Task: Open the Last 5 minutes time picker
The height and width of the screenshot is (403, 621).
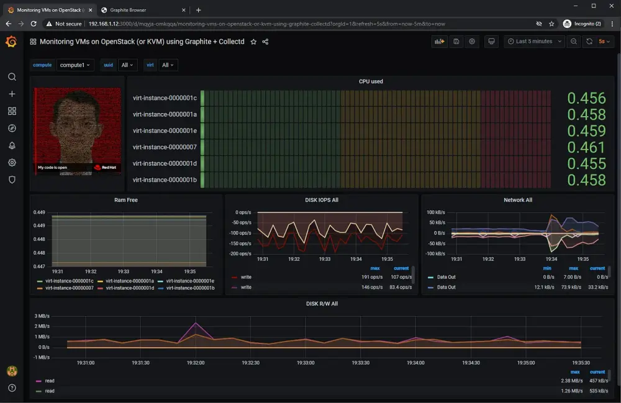Action: [x=533, y=42]
